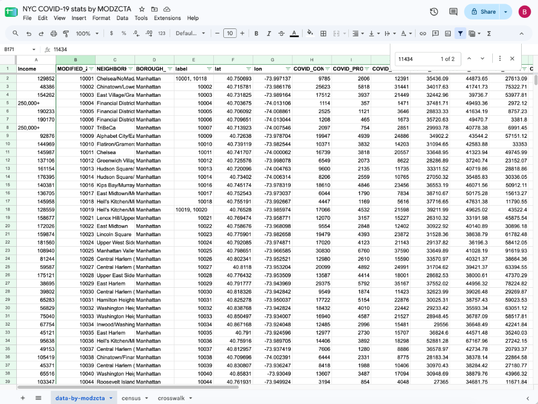Click the Name box showing B171
This screenshot has height=404, width=538.
(x=19, y=49)
